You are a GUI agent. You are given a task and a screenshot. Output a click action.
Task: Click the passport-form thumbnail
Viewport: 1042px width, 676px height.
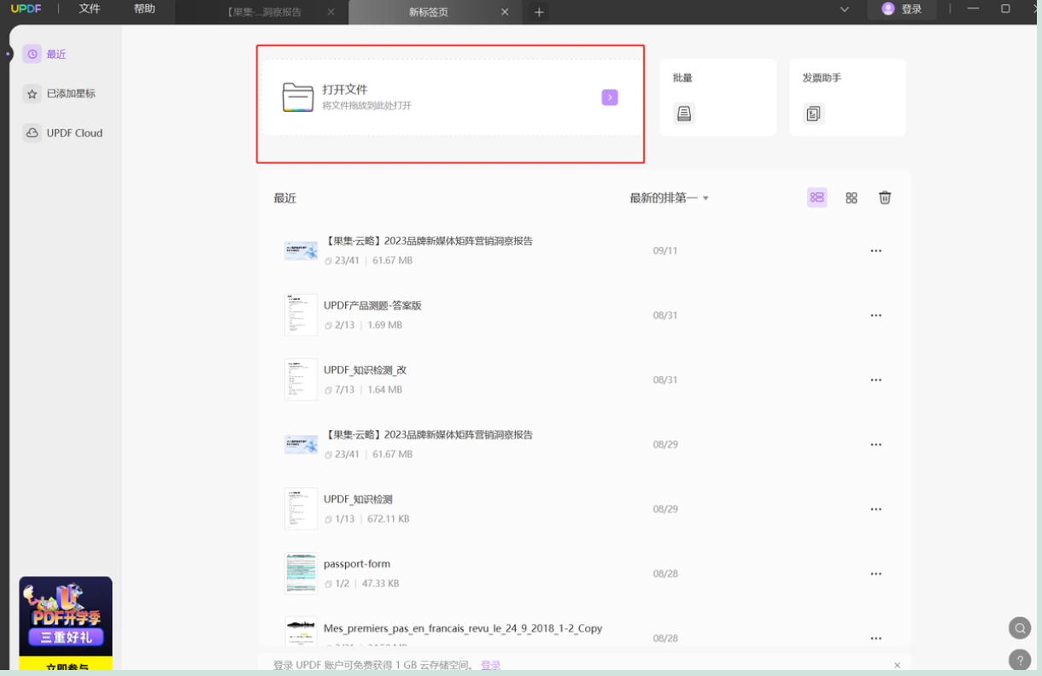(301, 573)
